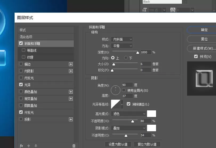Screen dimensions: 216x148
Task: Open the 高光模式 dropdown showing 滤色
Action: click(x=128, y=114)
